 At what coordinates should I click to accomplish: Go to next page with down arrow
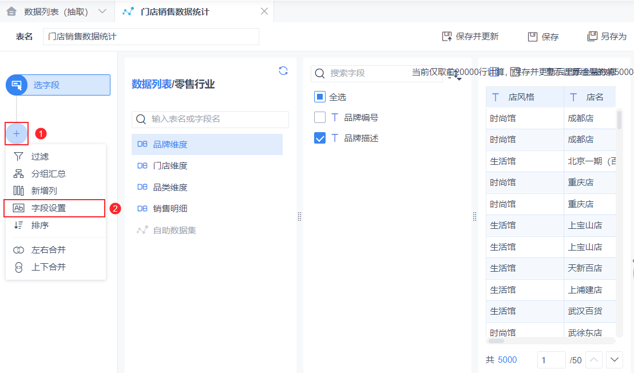coord(614,360)
